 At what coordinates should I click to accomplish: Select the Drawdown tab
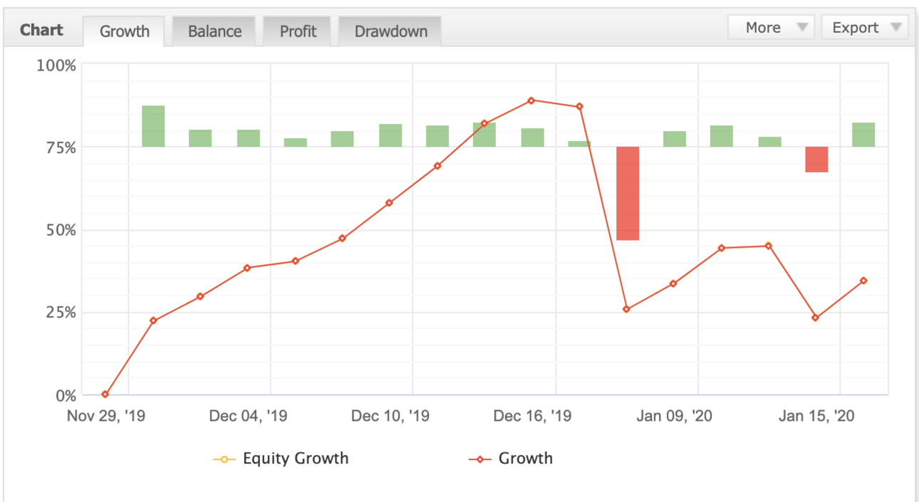coord(390,31)
